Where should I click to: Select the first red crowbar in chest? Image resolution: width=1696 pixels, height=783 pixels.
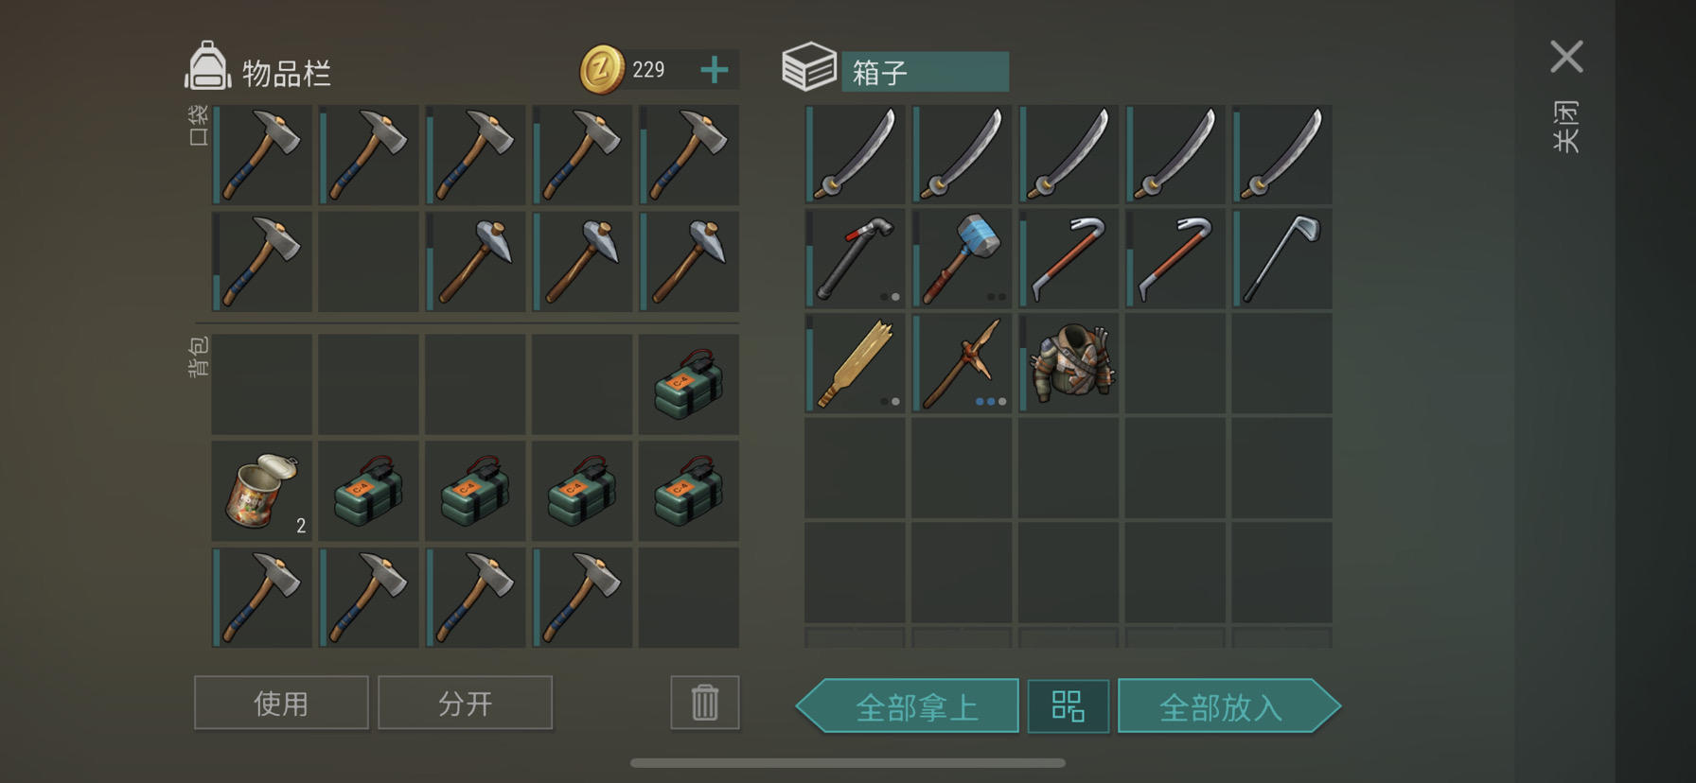click(x=1069, y=259)
